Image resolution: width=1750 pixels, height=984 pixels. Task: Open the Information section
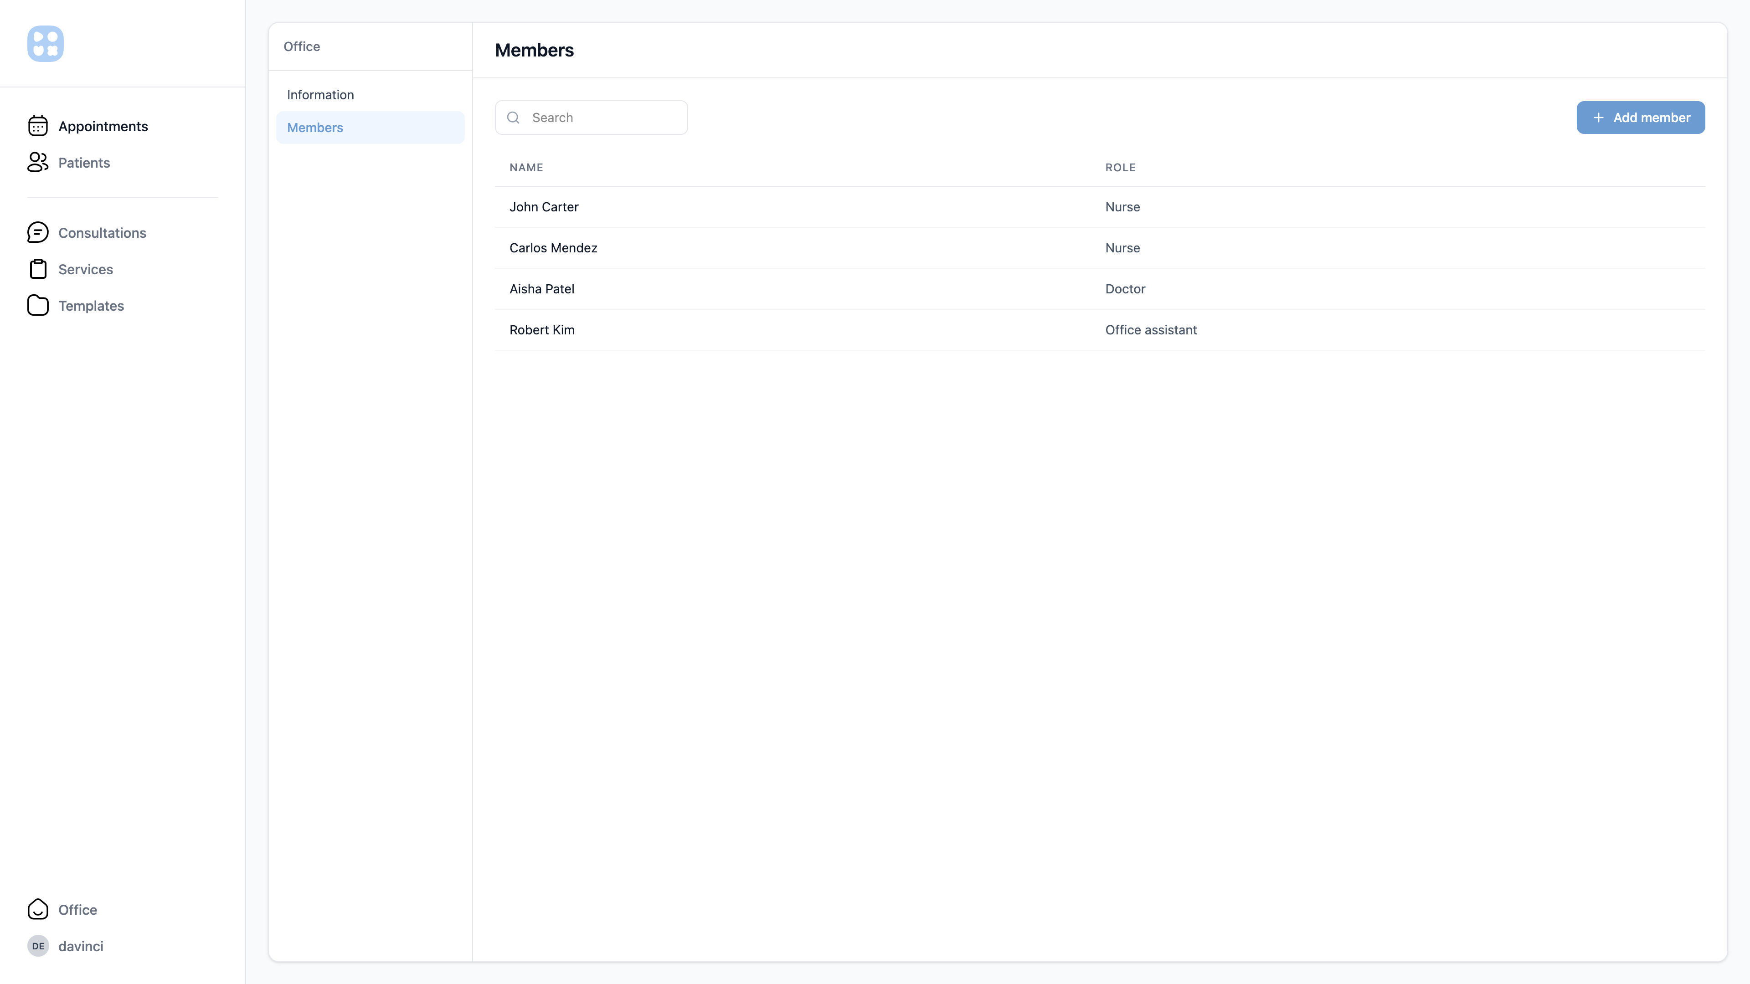pos(321,95)
